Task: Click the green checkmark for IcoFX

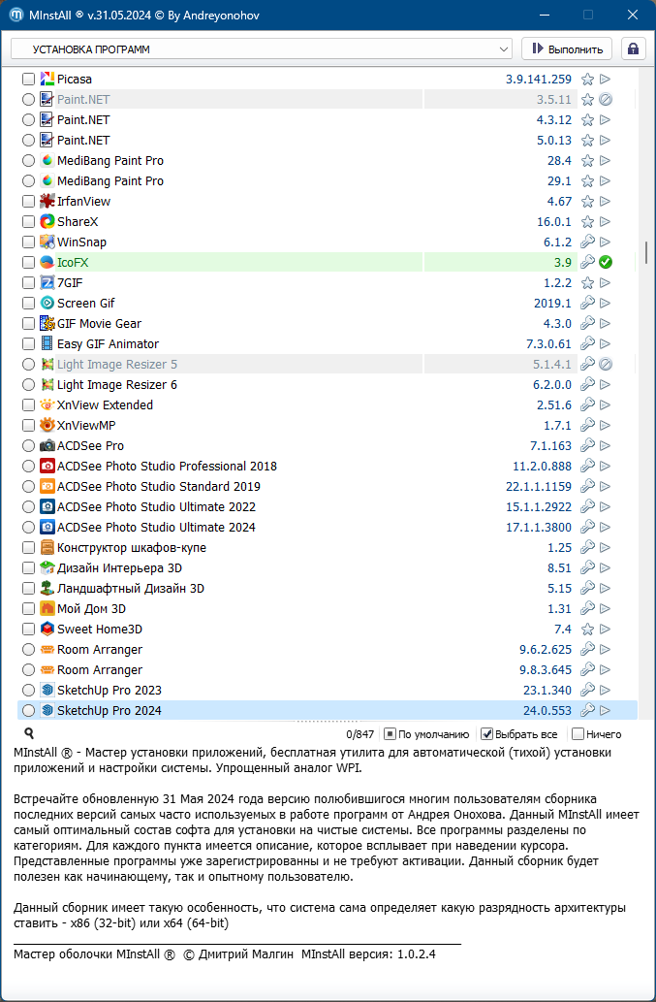Action: (x=606, y=262)
